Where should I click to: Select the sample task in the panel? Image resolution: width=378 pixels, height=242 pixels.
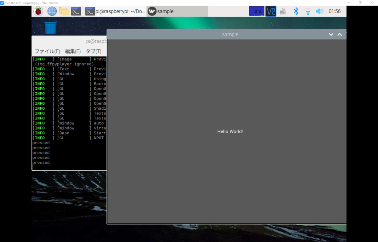(x=177, y=11)
